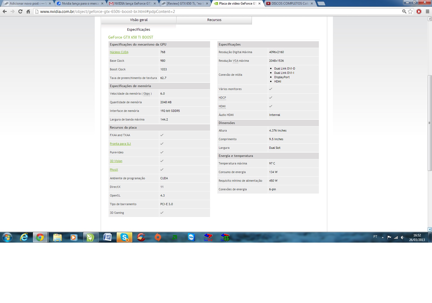Switch to the Visão geral tab
The image size is (432, 303).
point(139,20)
